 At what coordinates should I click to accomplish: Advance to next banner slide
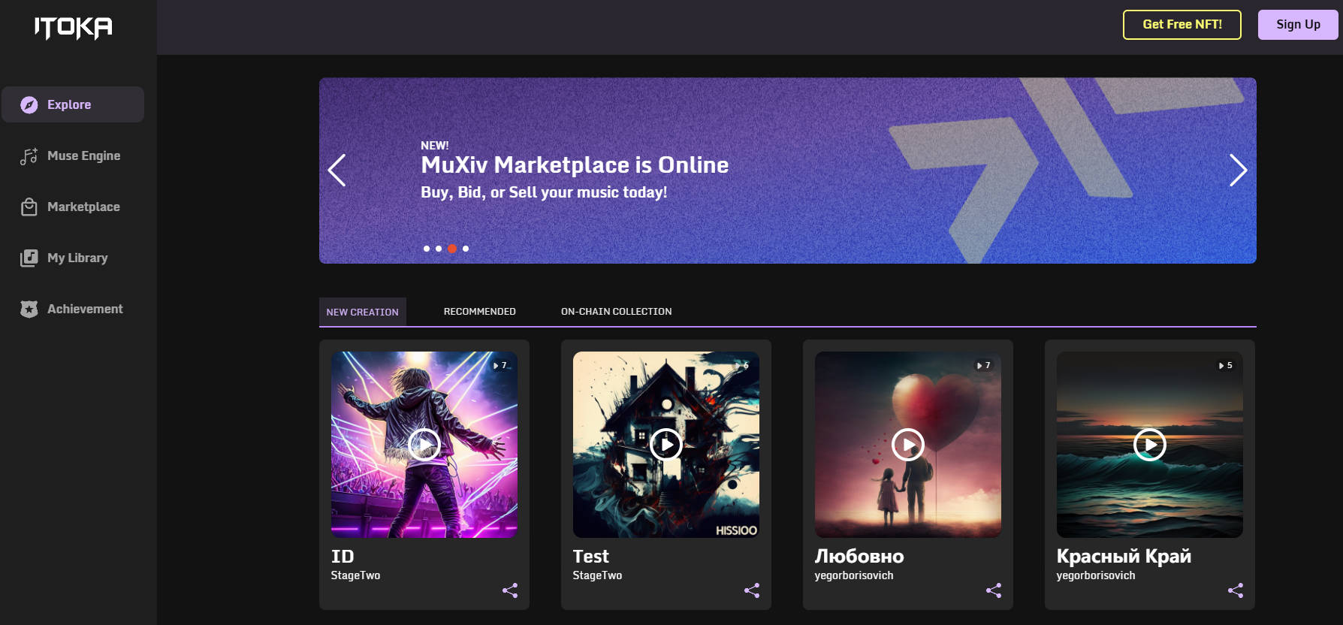pos(1238,171)
